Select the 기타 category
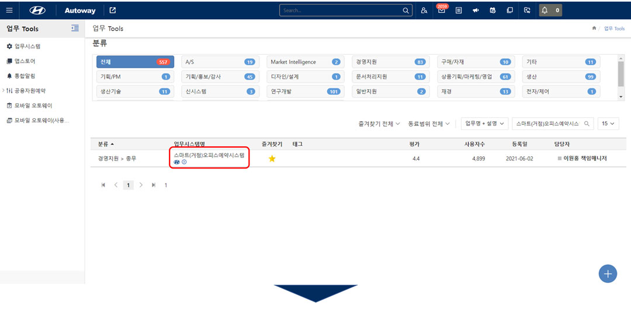Viewport: 631px width, 316px height. (561, 62)
